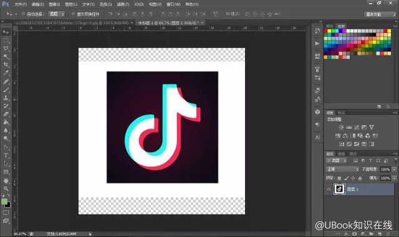Close the jpg document tab

tap(132, 23)
